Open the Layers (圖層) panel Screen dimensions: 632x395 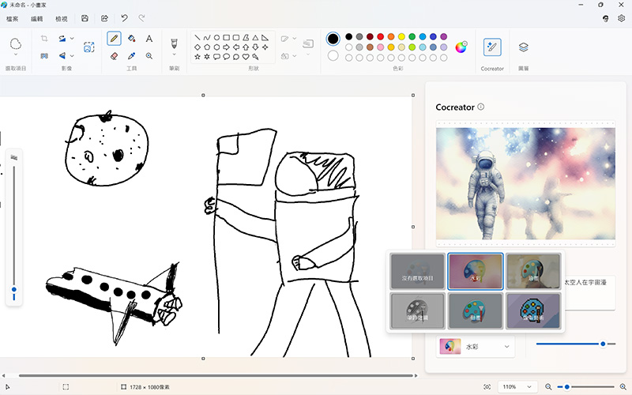point(523,47)
